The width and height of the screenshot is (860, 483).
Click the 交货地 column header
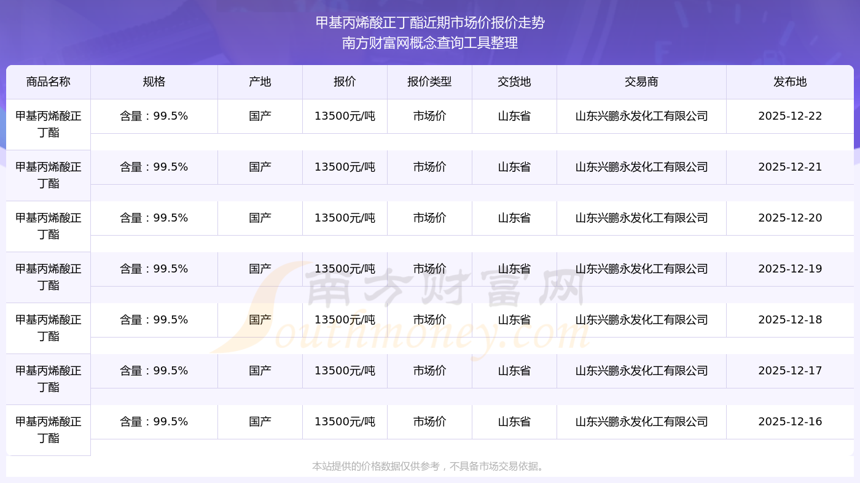(x=515, y=82)
